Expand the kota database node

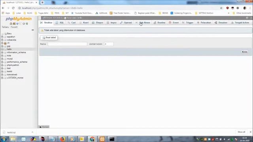click(x=2, y=56)
